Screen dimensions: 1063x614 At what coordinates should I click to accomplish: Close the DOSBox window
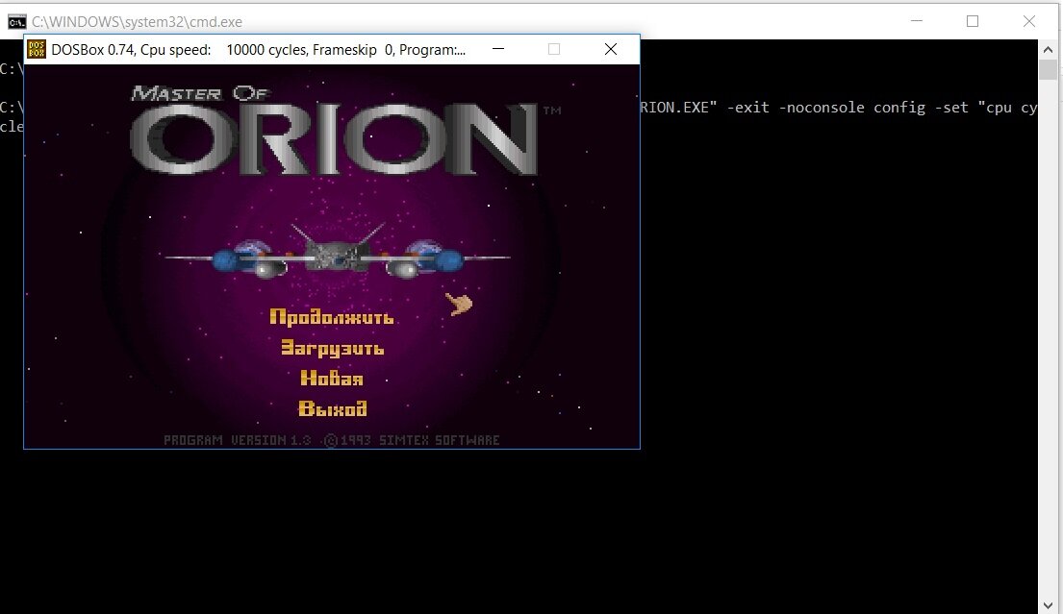pos(611,49)
